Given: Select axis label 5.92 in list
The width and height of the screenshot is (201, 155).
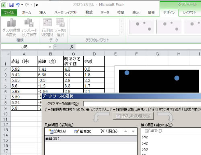Looking at the screenshot, I should pyautogui.click(x=145, y=137).
